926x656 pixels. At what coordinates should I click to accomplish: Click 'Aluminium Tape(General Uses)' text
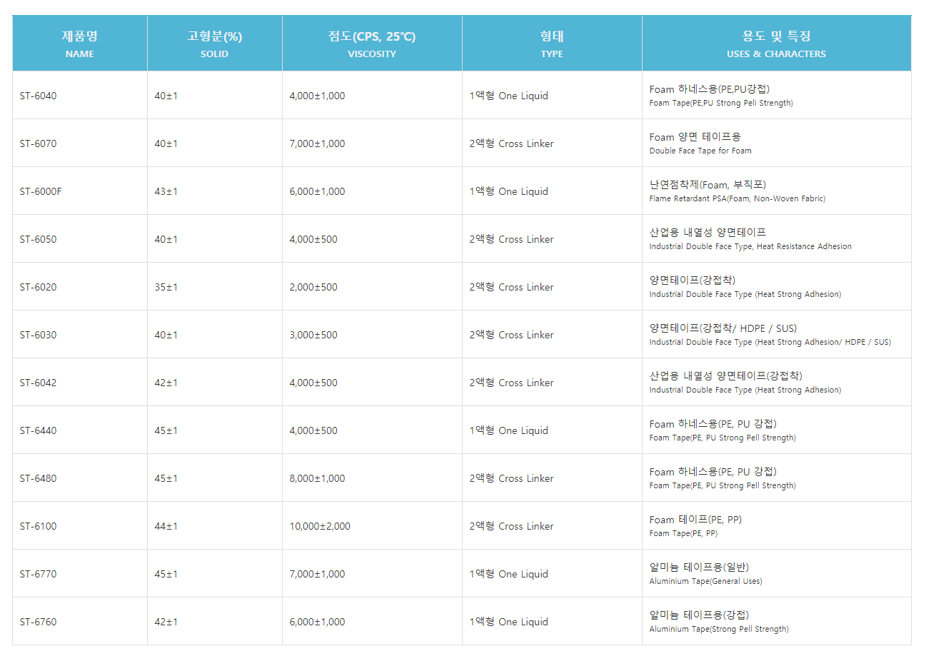pyautogui.click(x=705, y=581)
